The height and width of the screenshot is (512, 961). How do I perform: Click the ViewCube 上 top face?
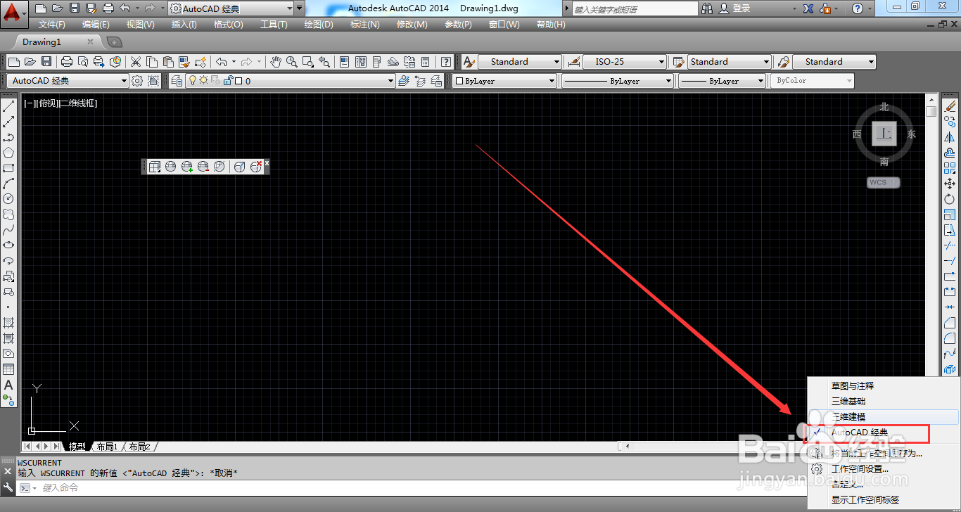click(x=884, y=134)
